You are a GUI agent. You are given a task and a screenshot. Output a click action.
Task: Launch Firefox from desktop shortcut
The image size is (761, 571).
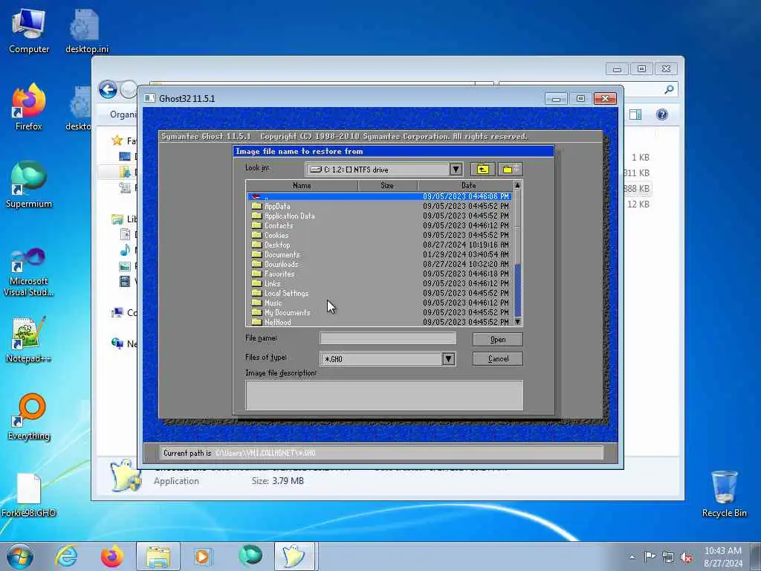click(x=29, y=107)
